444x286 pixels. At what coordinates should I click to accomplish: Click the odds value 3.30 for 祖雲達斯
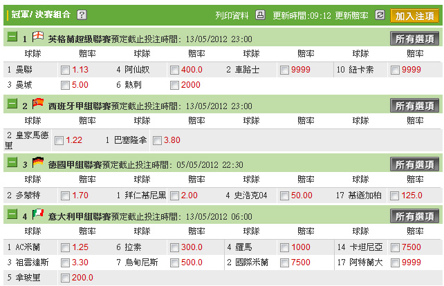pos(80,263)
